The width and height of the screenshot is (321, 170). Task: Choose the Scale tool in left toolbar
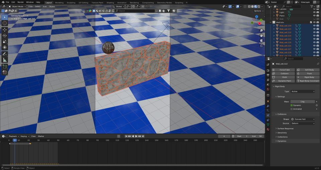[5, 41]
